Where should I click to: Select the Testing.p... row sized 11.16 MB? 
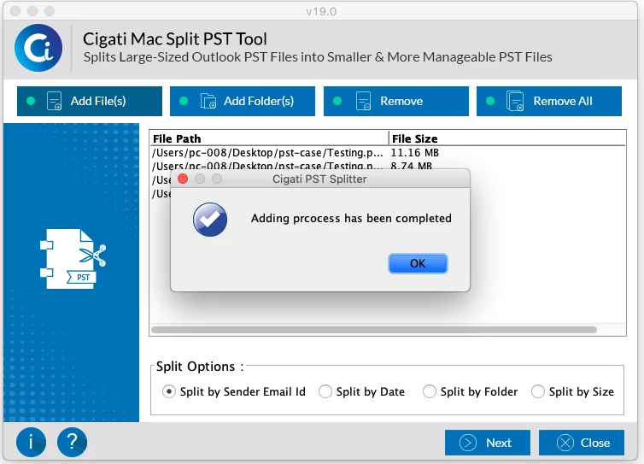pyautogui.click(x=387, y=153)
